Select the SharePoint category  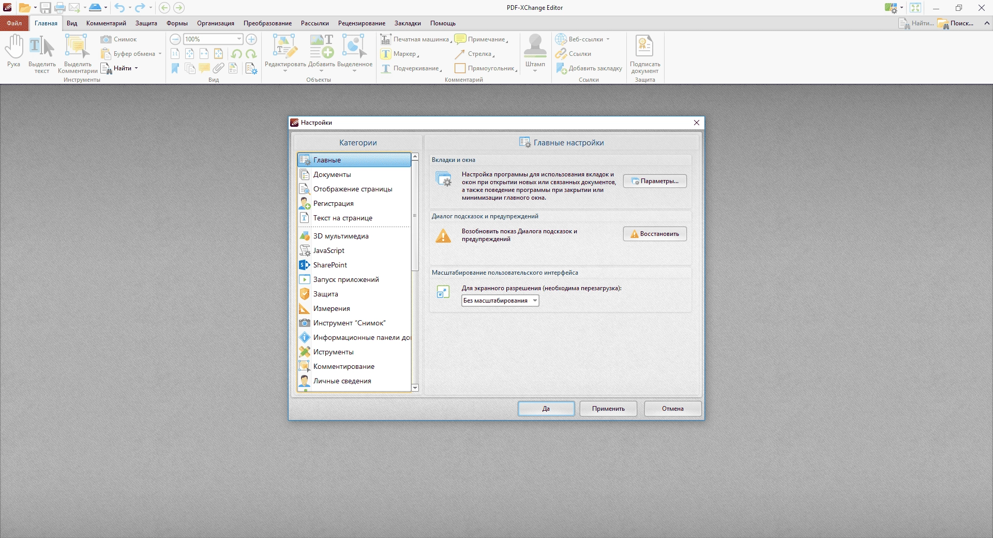coord(354,265)
